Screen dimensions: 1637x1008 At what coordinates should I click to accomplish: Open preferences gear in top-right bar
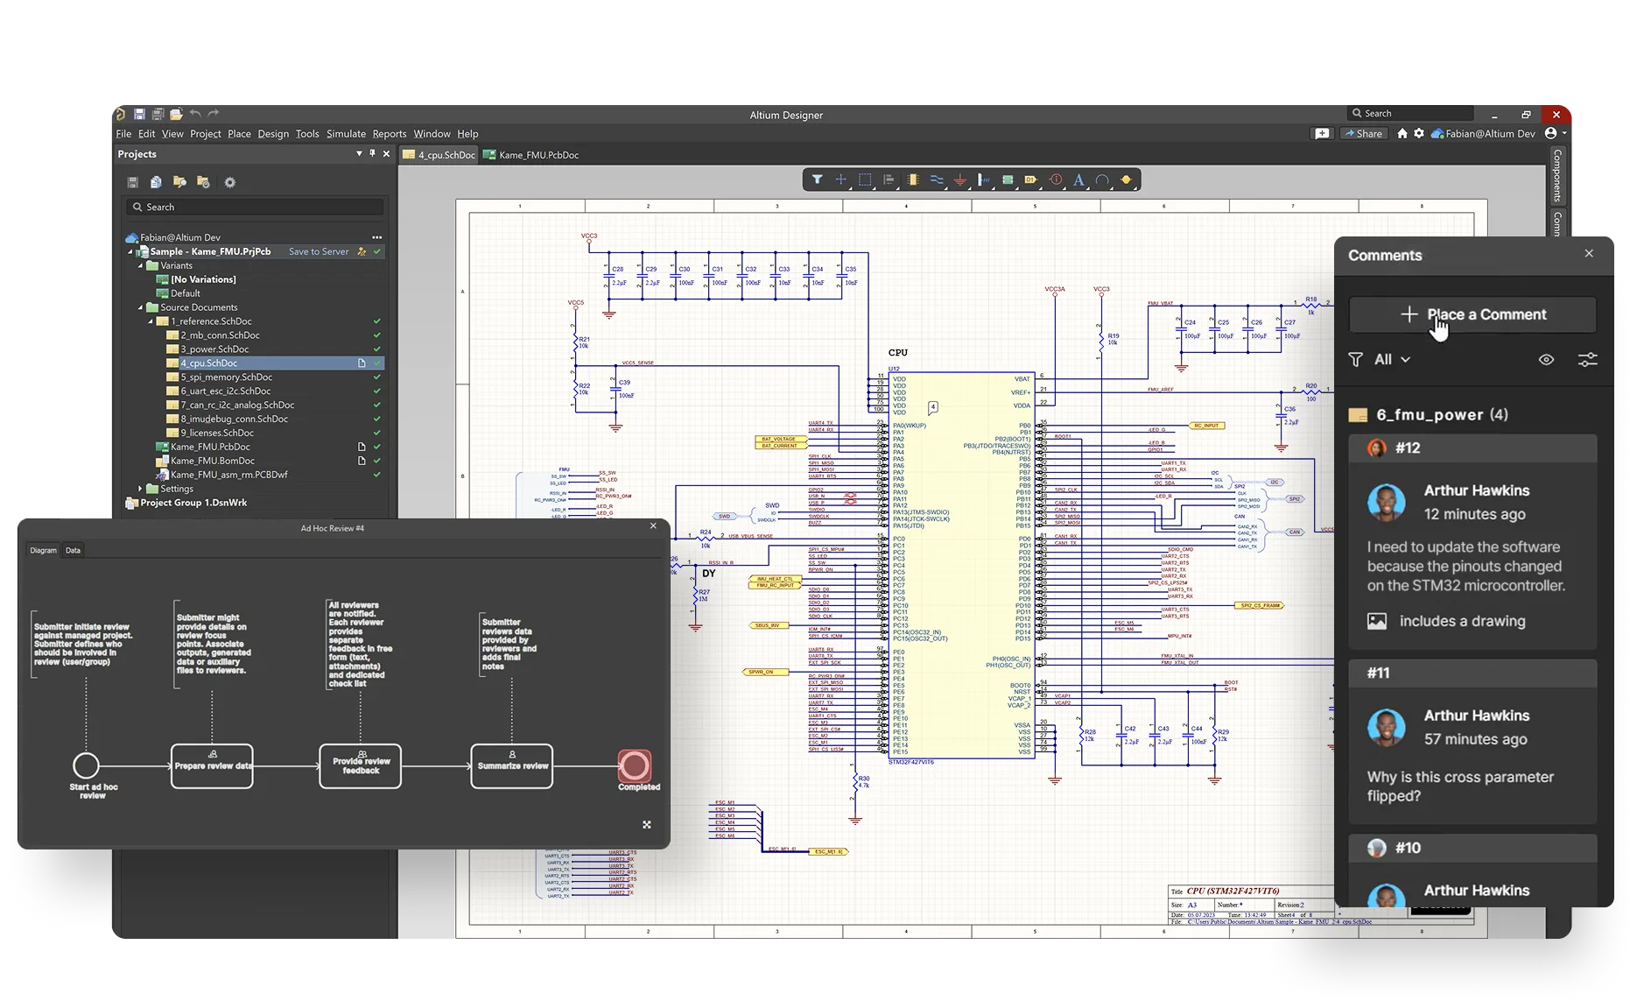[1419, 134]
